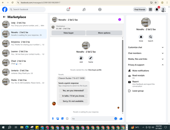Screen dimensions: 170x130
Task: Focus the Search Facebook field
Action: [x=27, y=10]
